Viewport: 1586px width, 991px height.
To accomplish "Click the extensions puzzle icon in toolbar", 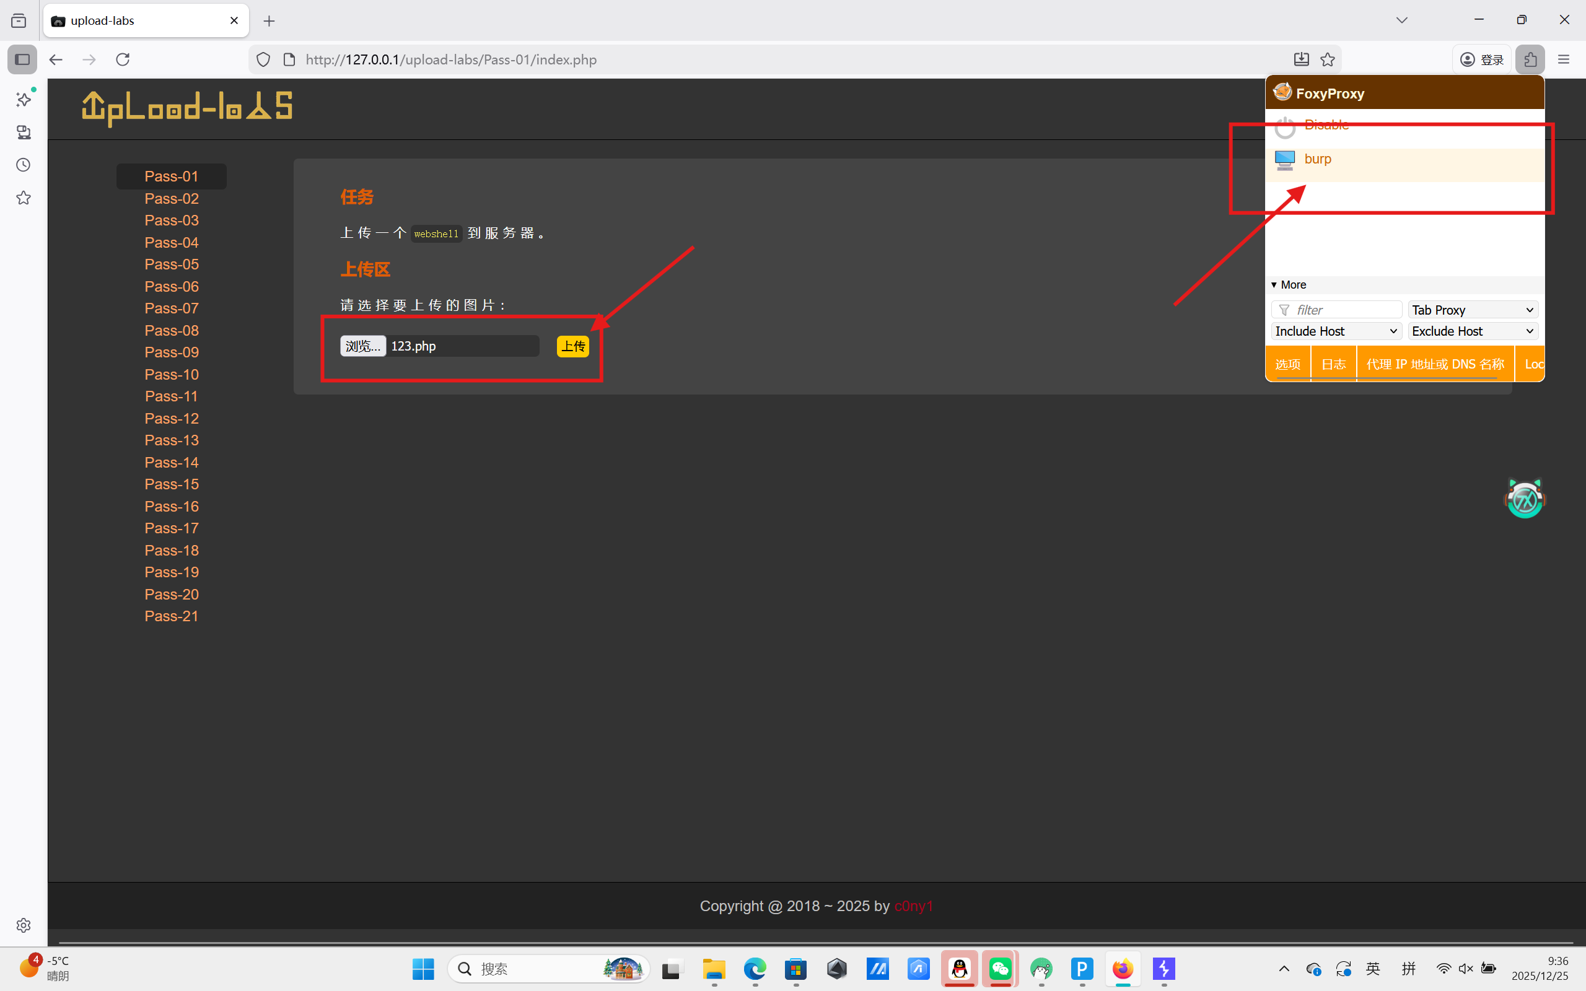I will [1530, 59].
